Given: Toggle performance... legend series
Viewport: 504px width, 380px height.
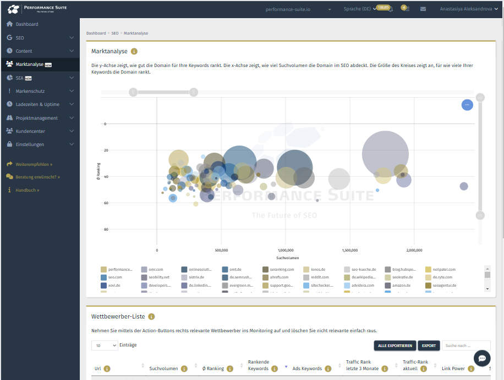Looking at the screenshot, I should pyautogui.click(x=116, y=270).
